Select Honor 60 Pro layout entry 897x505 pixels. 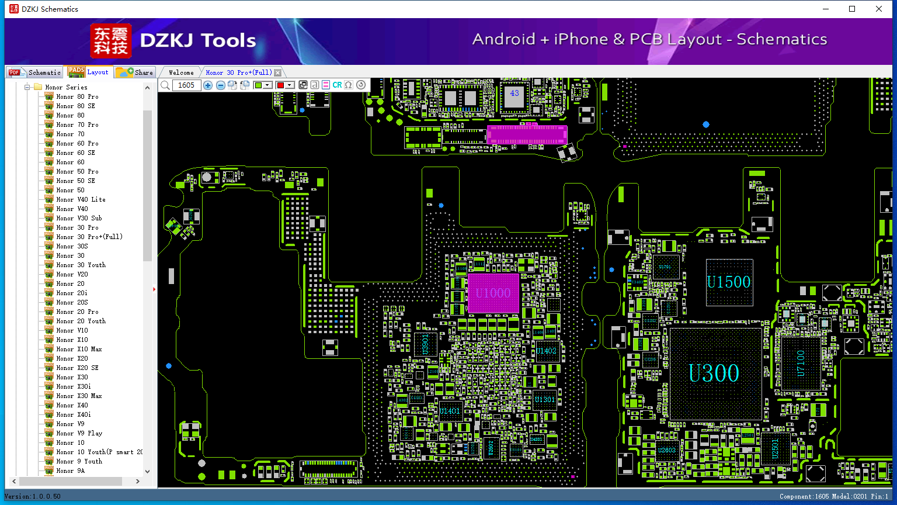[x=77, y=143]
